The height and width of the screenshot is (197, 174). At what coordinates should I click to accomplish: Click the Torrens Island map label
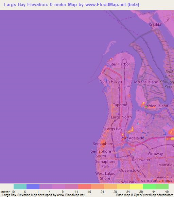click(146, 82)
